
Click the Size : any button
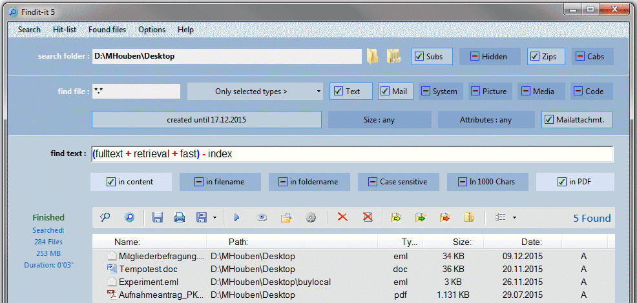(x=379, y=120)
